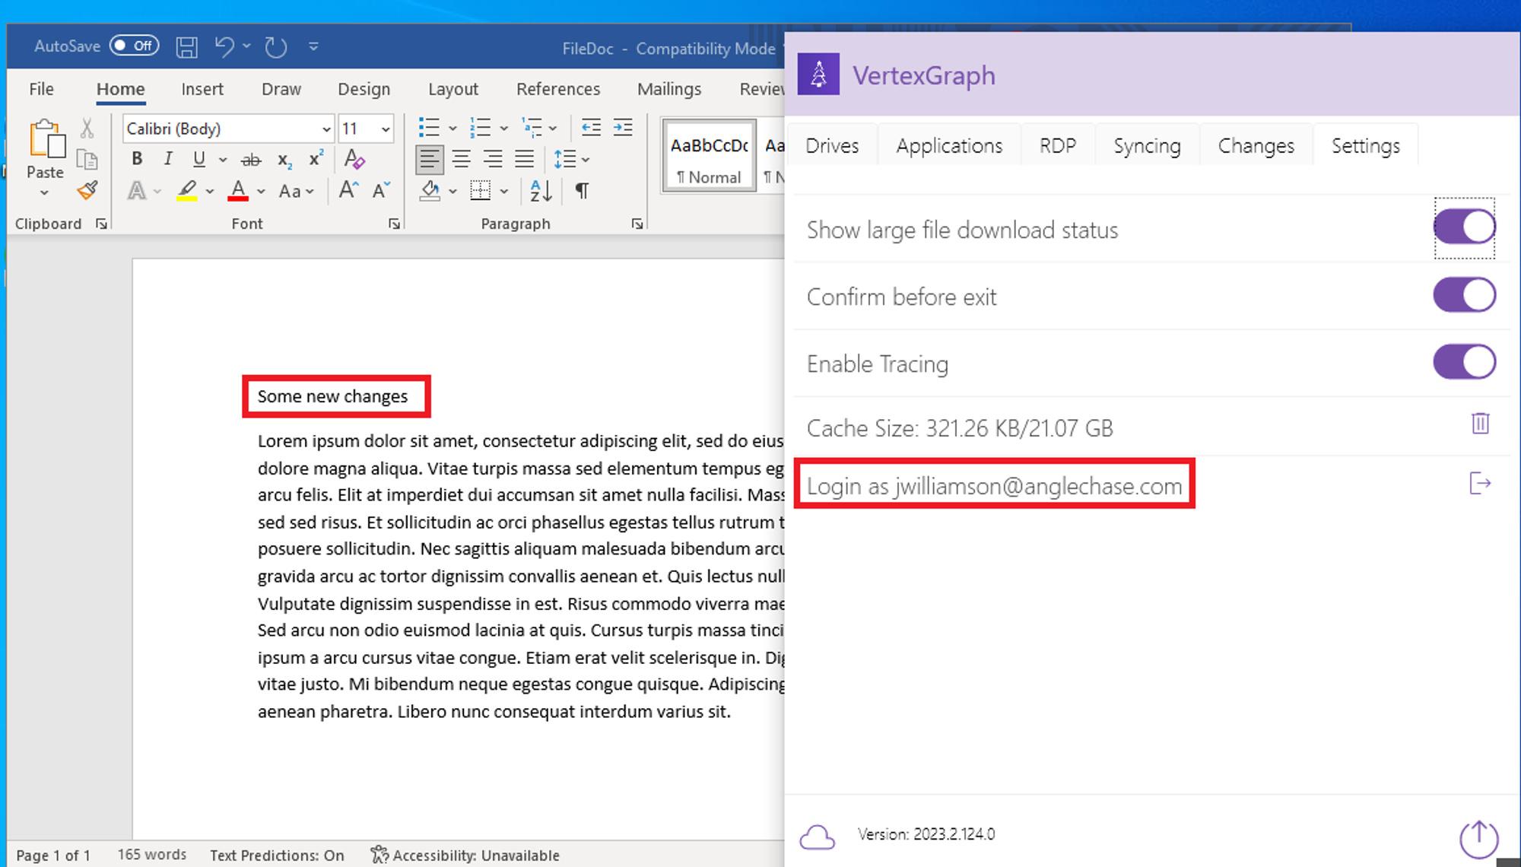The height and width of the screenshot is (867, 1521).
Task: Decrease font size with Shrink Font
Action: [381, 190]
